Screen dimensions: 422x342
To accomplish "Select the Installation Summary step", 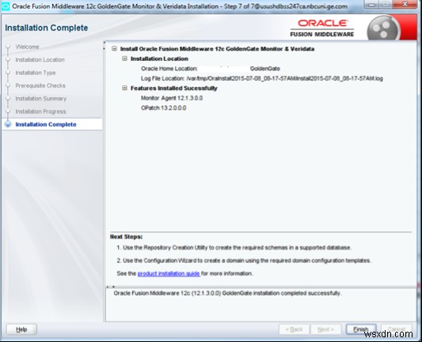I will click(40, 99).
